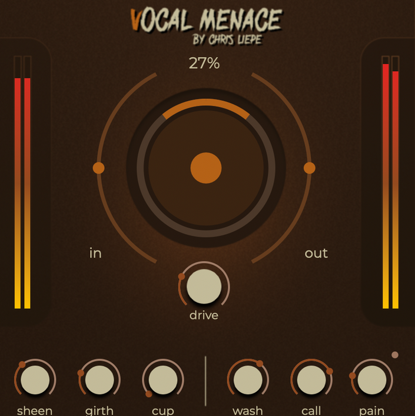Click the By Chris Liepe credit text
Screen dimensions: 415x416
coord(227,40)
